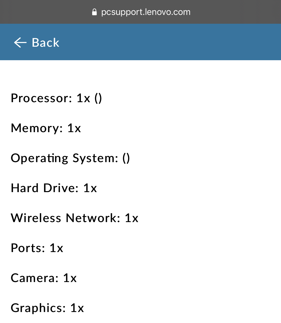Tap the Memory spec label
Screen dimensions: 281x323
click(37, 128)
